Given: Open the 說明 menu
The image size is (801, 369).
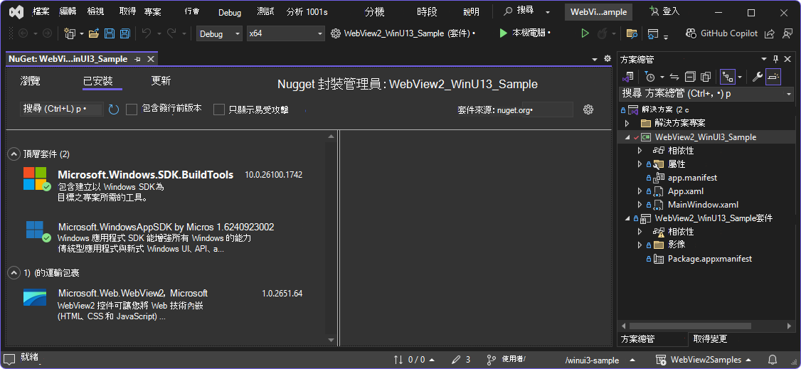Looking at the screenshot, I should click(x=471, y=12).
